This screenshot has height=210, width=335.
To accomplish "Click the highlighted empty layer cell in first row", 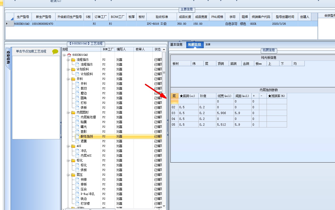I will pos(174,101).
